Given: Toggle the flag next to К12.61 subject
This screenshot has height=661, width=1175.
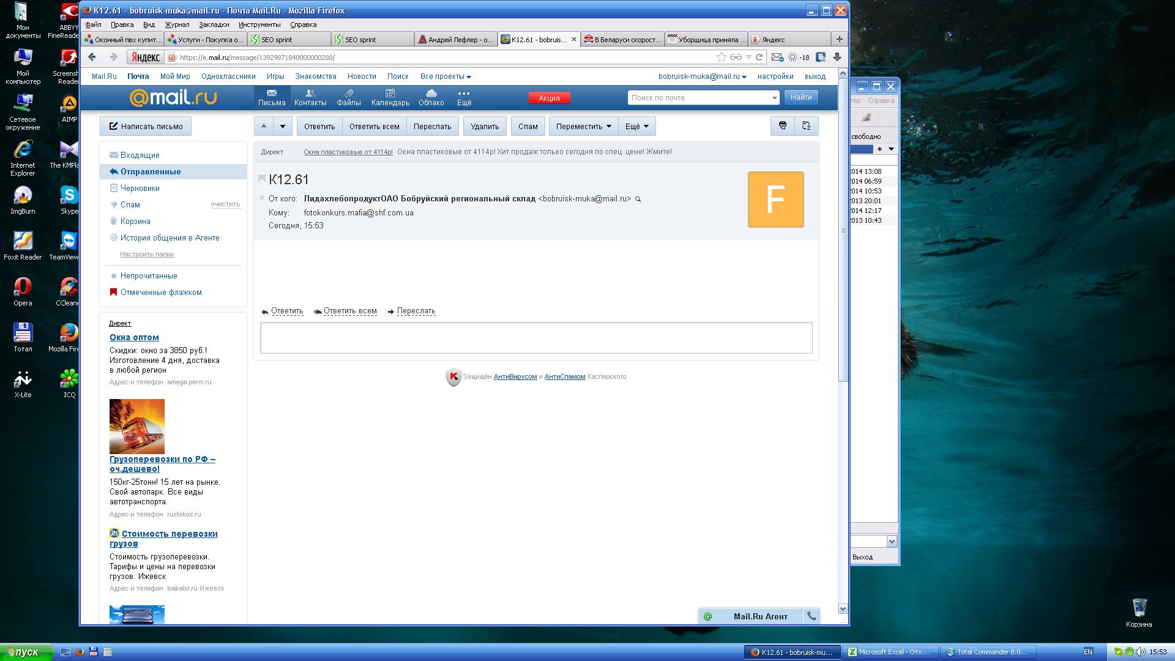Looking at the screenshot, I should pos(262,179).
